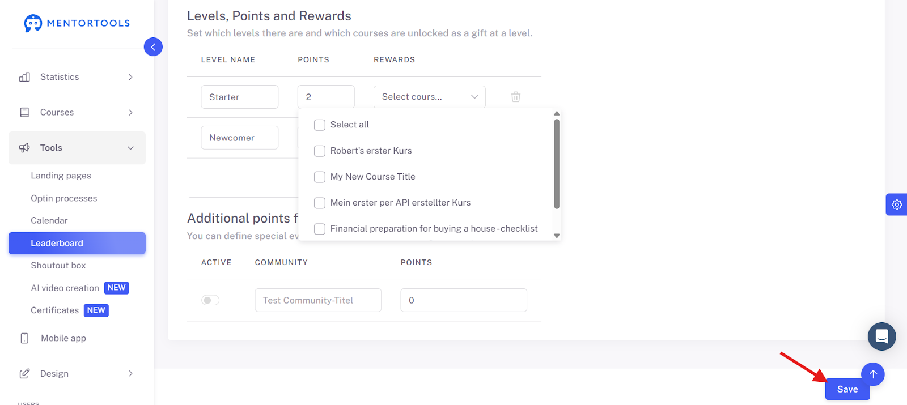Open the chat support bubble icon
Image resolution: width=907 pixels, height=405 pixels.
pos(882,336)
